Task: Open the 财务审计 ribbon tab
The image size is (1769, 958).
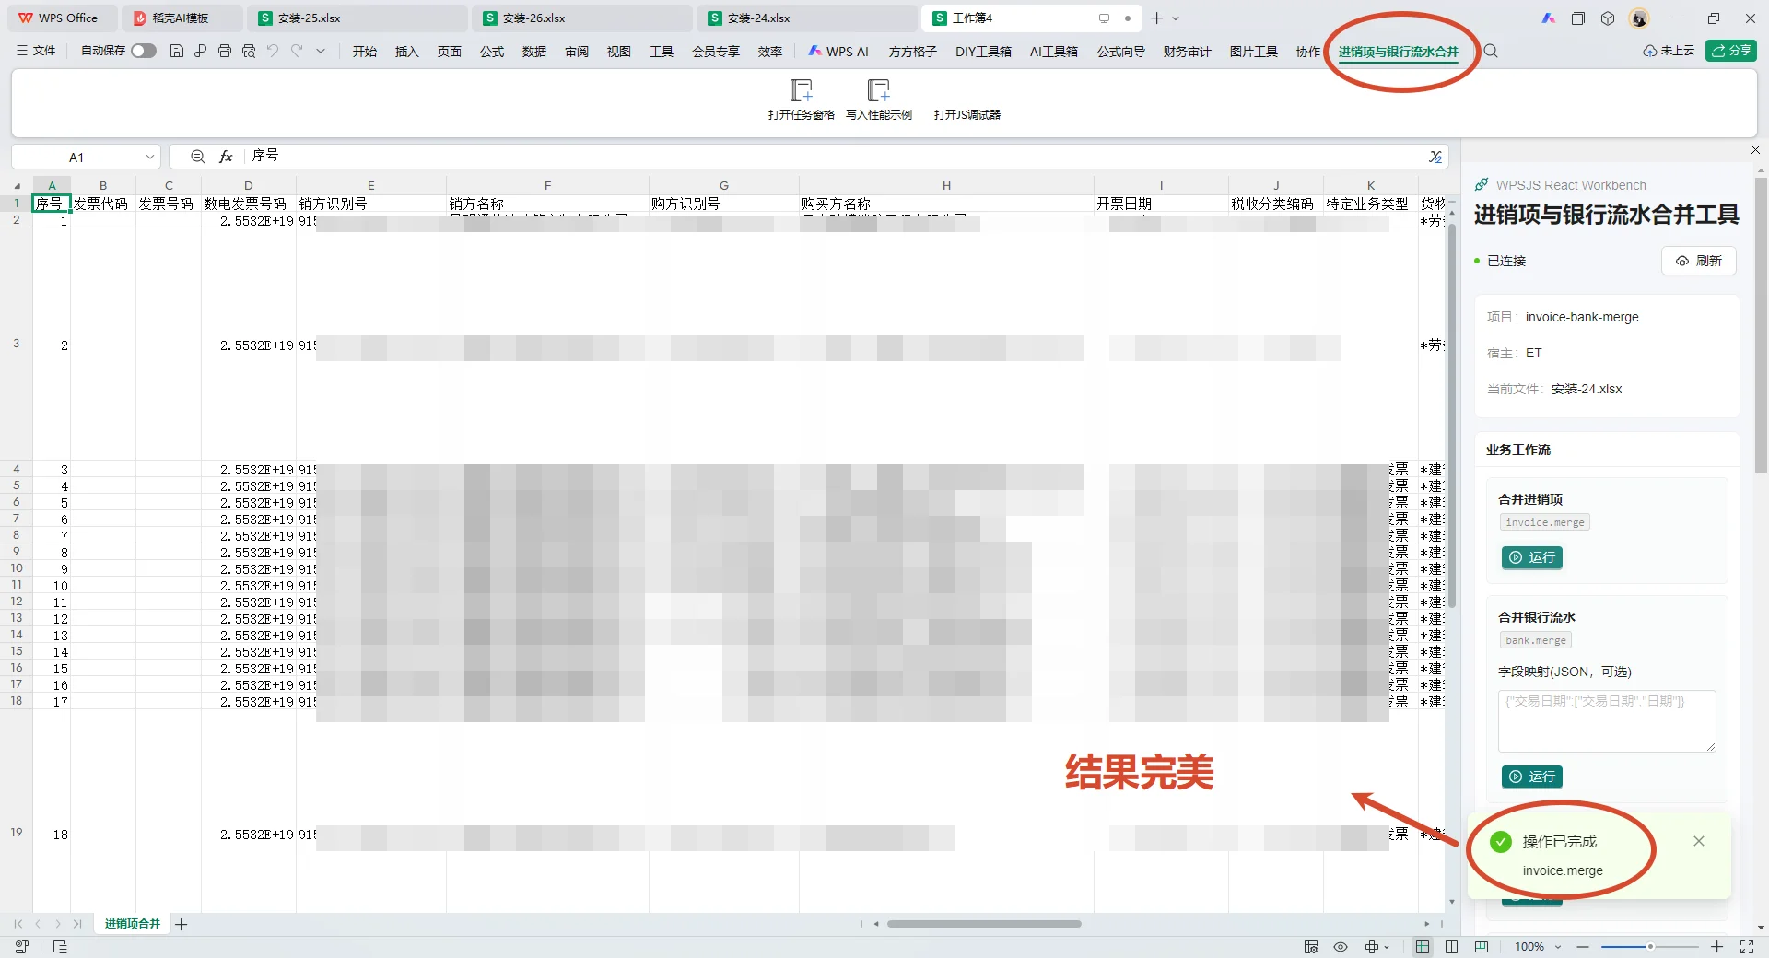Action: pos(1187,52)
